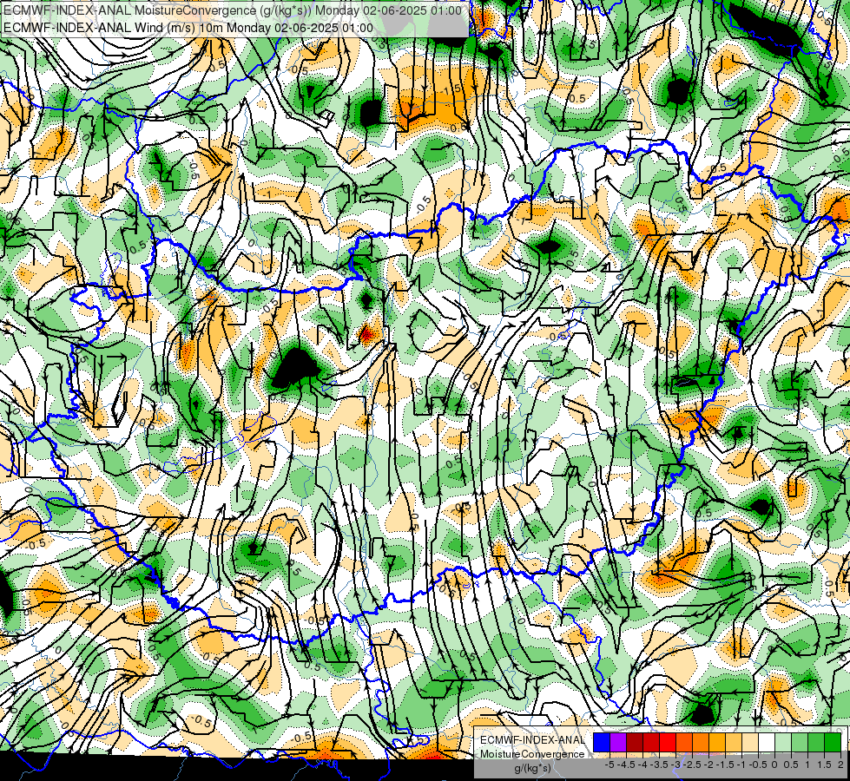Select the maroon legend swatch -4.5 to -4

[635, 742]
